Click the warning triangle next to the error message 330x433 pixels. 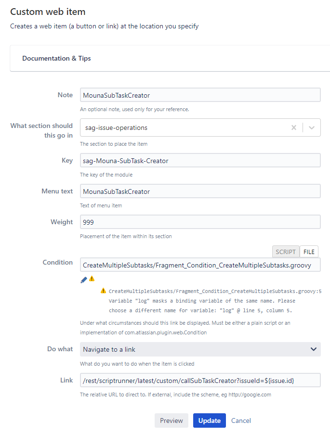pyautogui.click(x=103, y=291)
